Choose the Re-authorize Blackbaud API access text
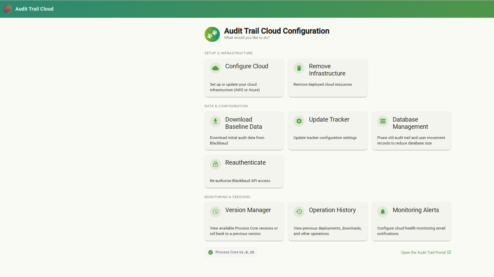Screen dimensions: 494x277 tap(240, 181)
